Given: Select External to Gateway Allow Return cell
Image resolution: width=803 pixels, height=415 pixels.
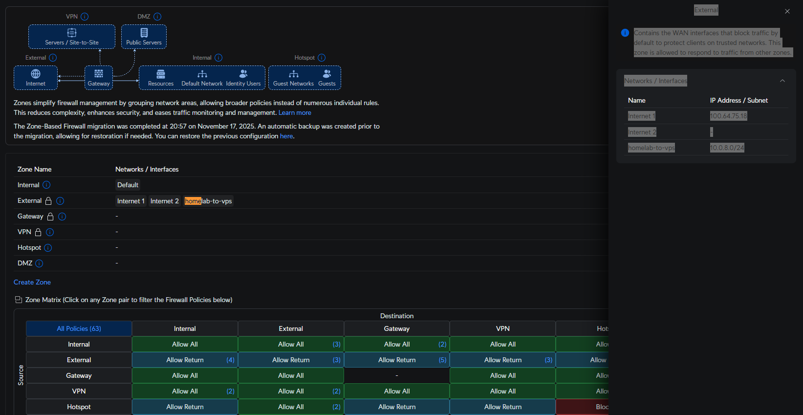Looking at the screenshot, I should 397,360.
